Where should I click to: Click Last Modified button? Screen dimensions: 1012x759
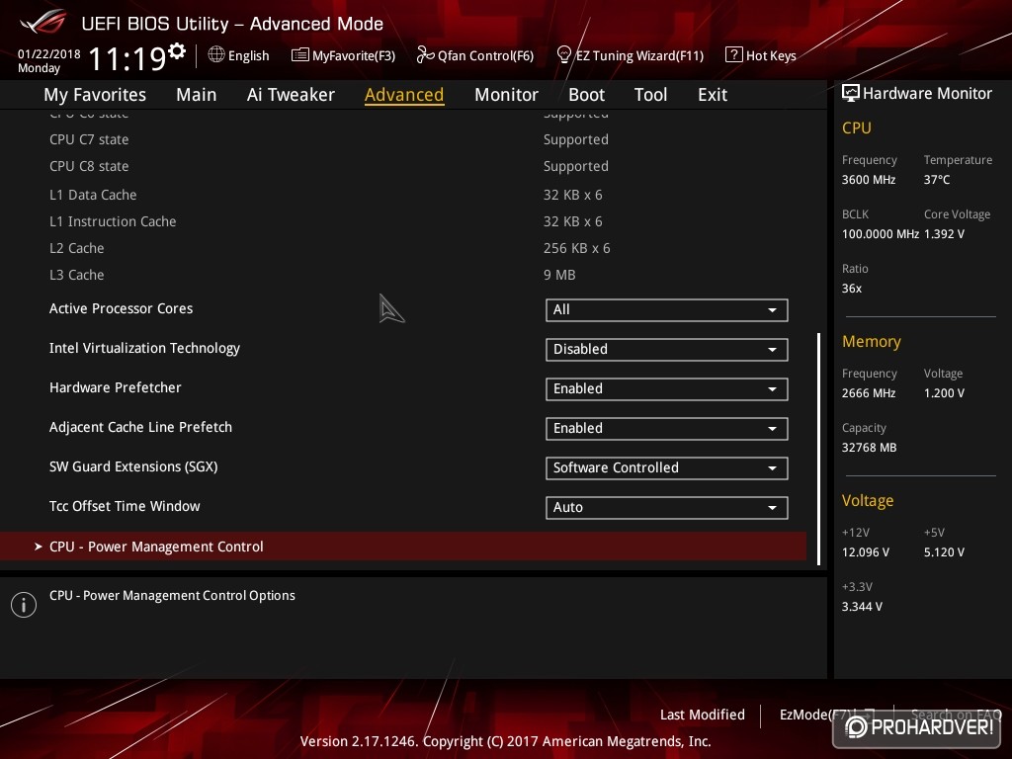(703, 715)
